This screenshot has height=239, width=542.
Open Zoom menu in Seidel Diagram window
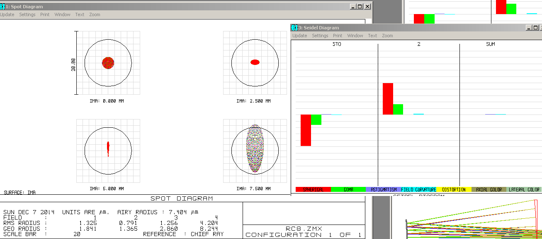(387, 36)
